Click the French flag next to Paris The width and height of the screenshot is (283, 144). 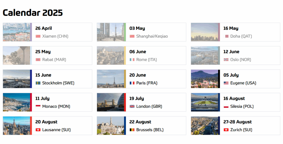(132, 83)
